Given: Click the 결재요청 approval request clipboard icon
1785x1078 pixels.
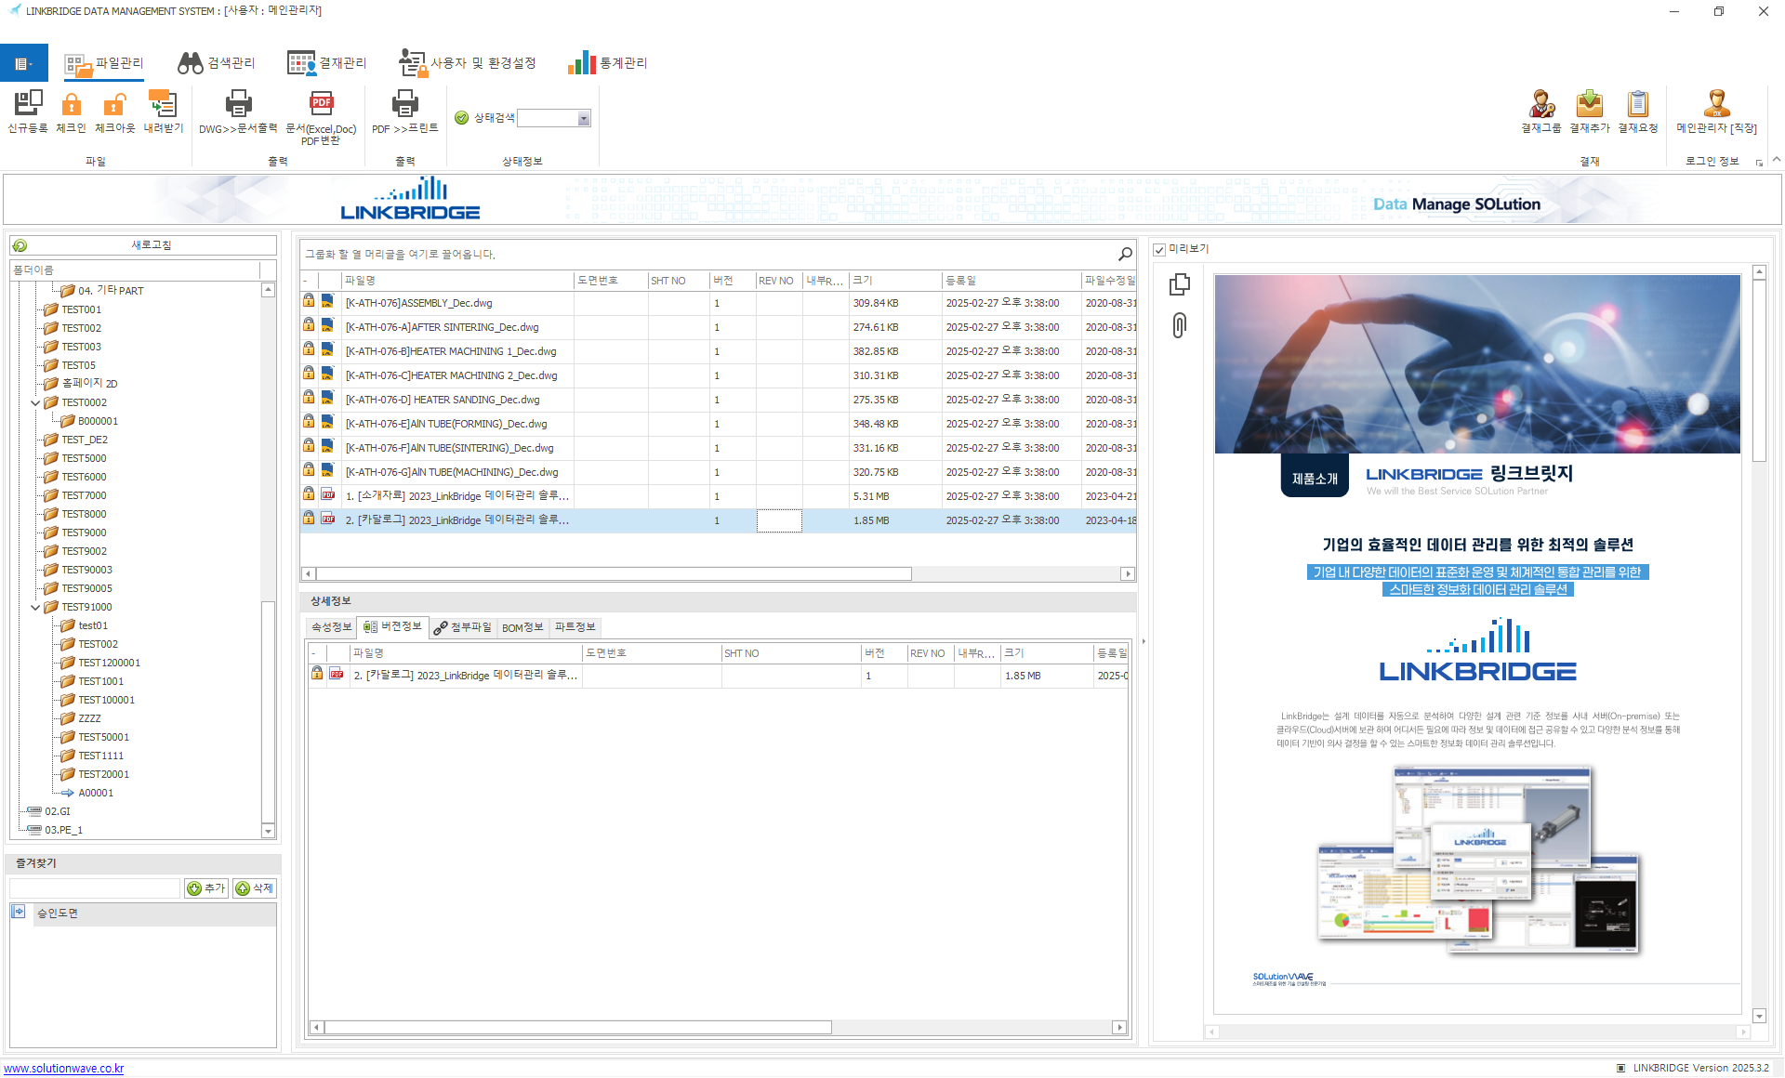Looking at the screenshot, I should [x=1638, y=104].
